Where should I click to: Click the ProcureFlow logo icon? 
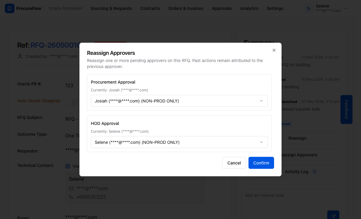(x=10, y=8)
